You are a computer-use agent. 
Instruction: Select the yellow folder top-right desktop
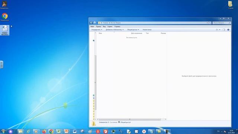click(231, 5)
